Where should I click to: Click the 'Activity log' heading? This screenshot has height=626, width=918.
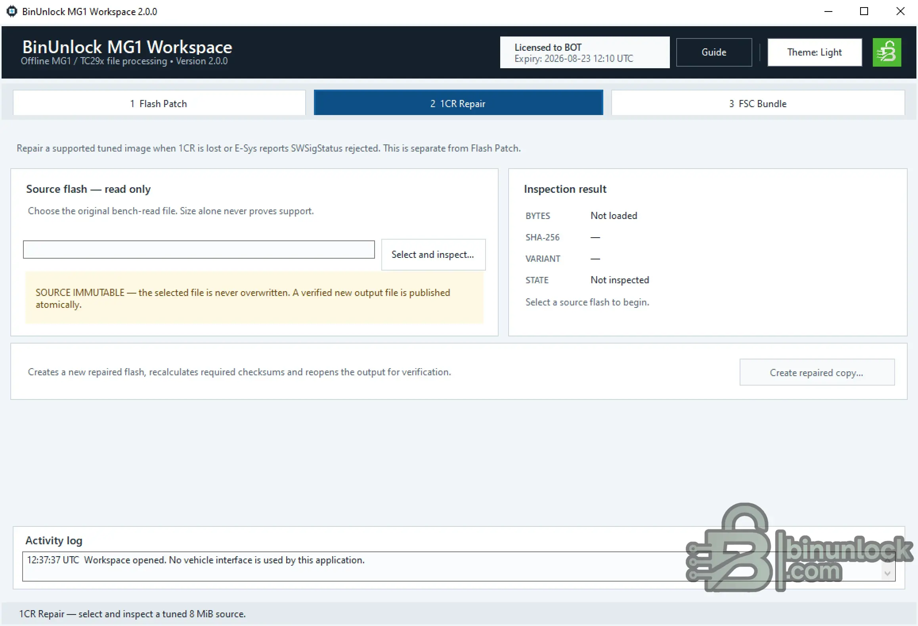click(x=54, y=541)
